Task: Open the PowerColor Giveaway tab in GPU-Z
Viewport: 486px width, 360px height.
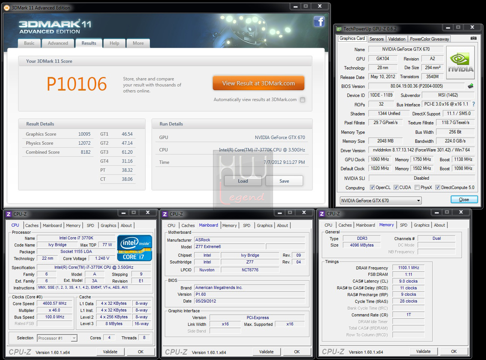Action: tap(429, 39)
